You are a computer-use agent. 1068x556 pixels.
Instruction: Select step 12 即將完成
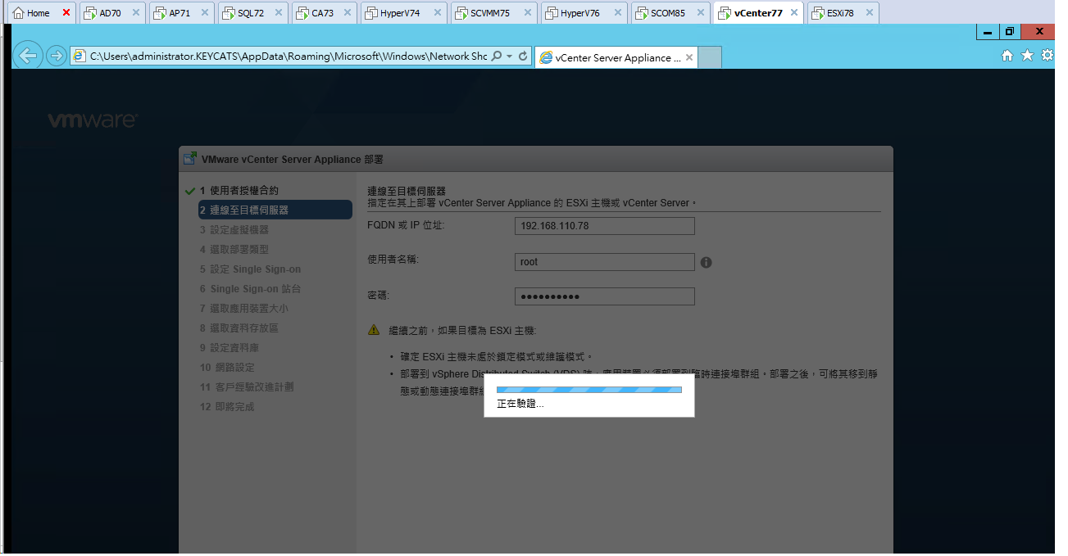click(228, 406)
